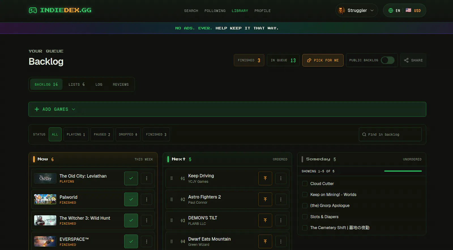Click the Share button
Image resolution: width=453 pixels, height=250 pixels.
413,60
